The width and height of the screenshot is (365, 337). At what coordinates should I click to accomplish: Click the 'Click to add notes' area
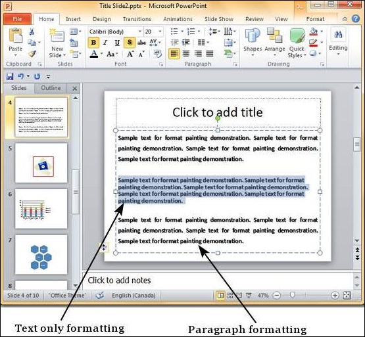click(218, 281)
